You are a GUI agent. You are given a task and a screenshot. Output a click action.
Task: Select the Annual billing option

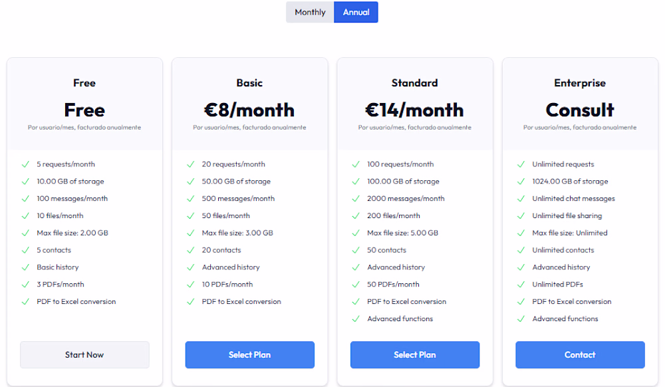point(356,12)
